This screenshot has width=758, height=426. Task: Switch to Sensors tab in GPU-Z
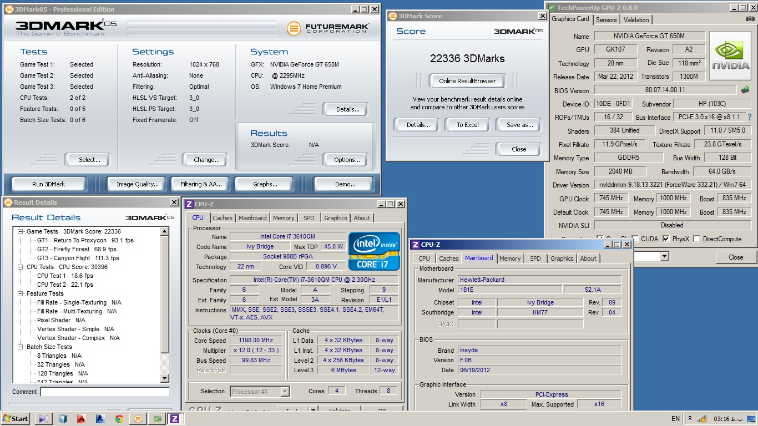tap(606, 19)
